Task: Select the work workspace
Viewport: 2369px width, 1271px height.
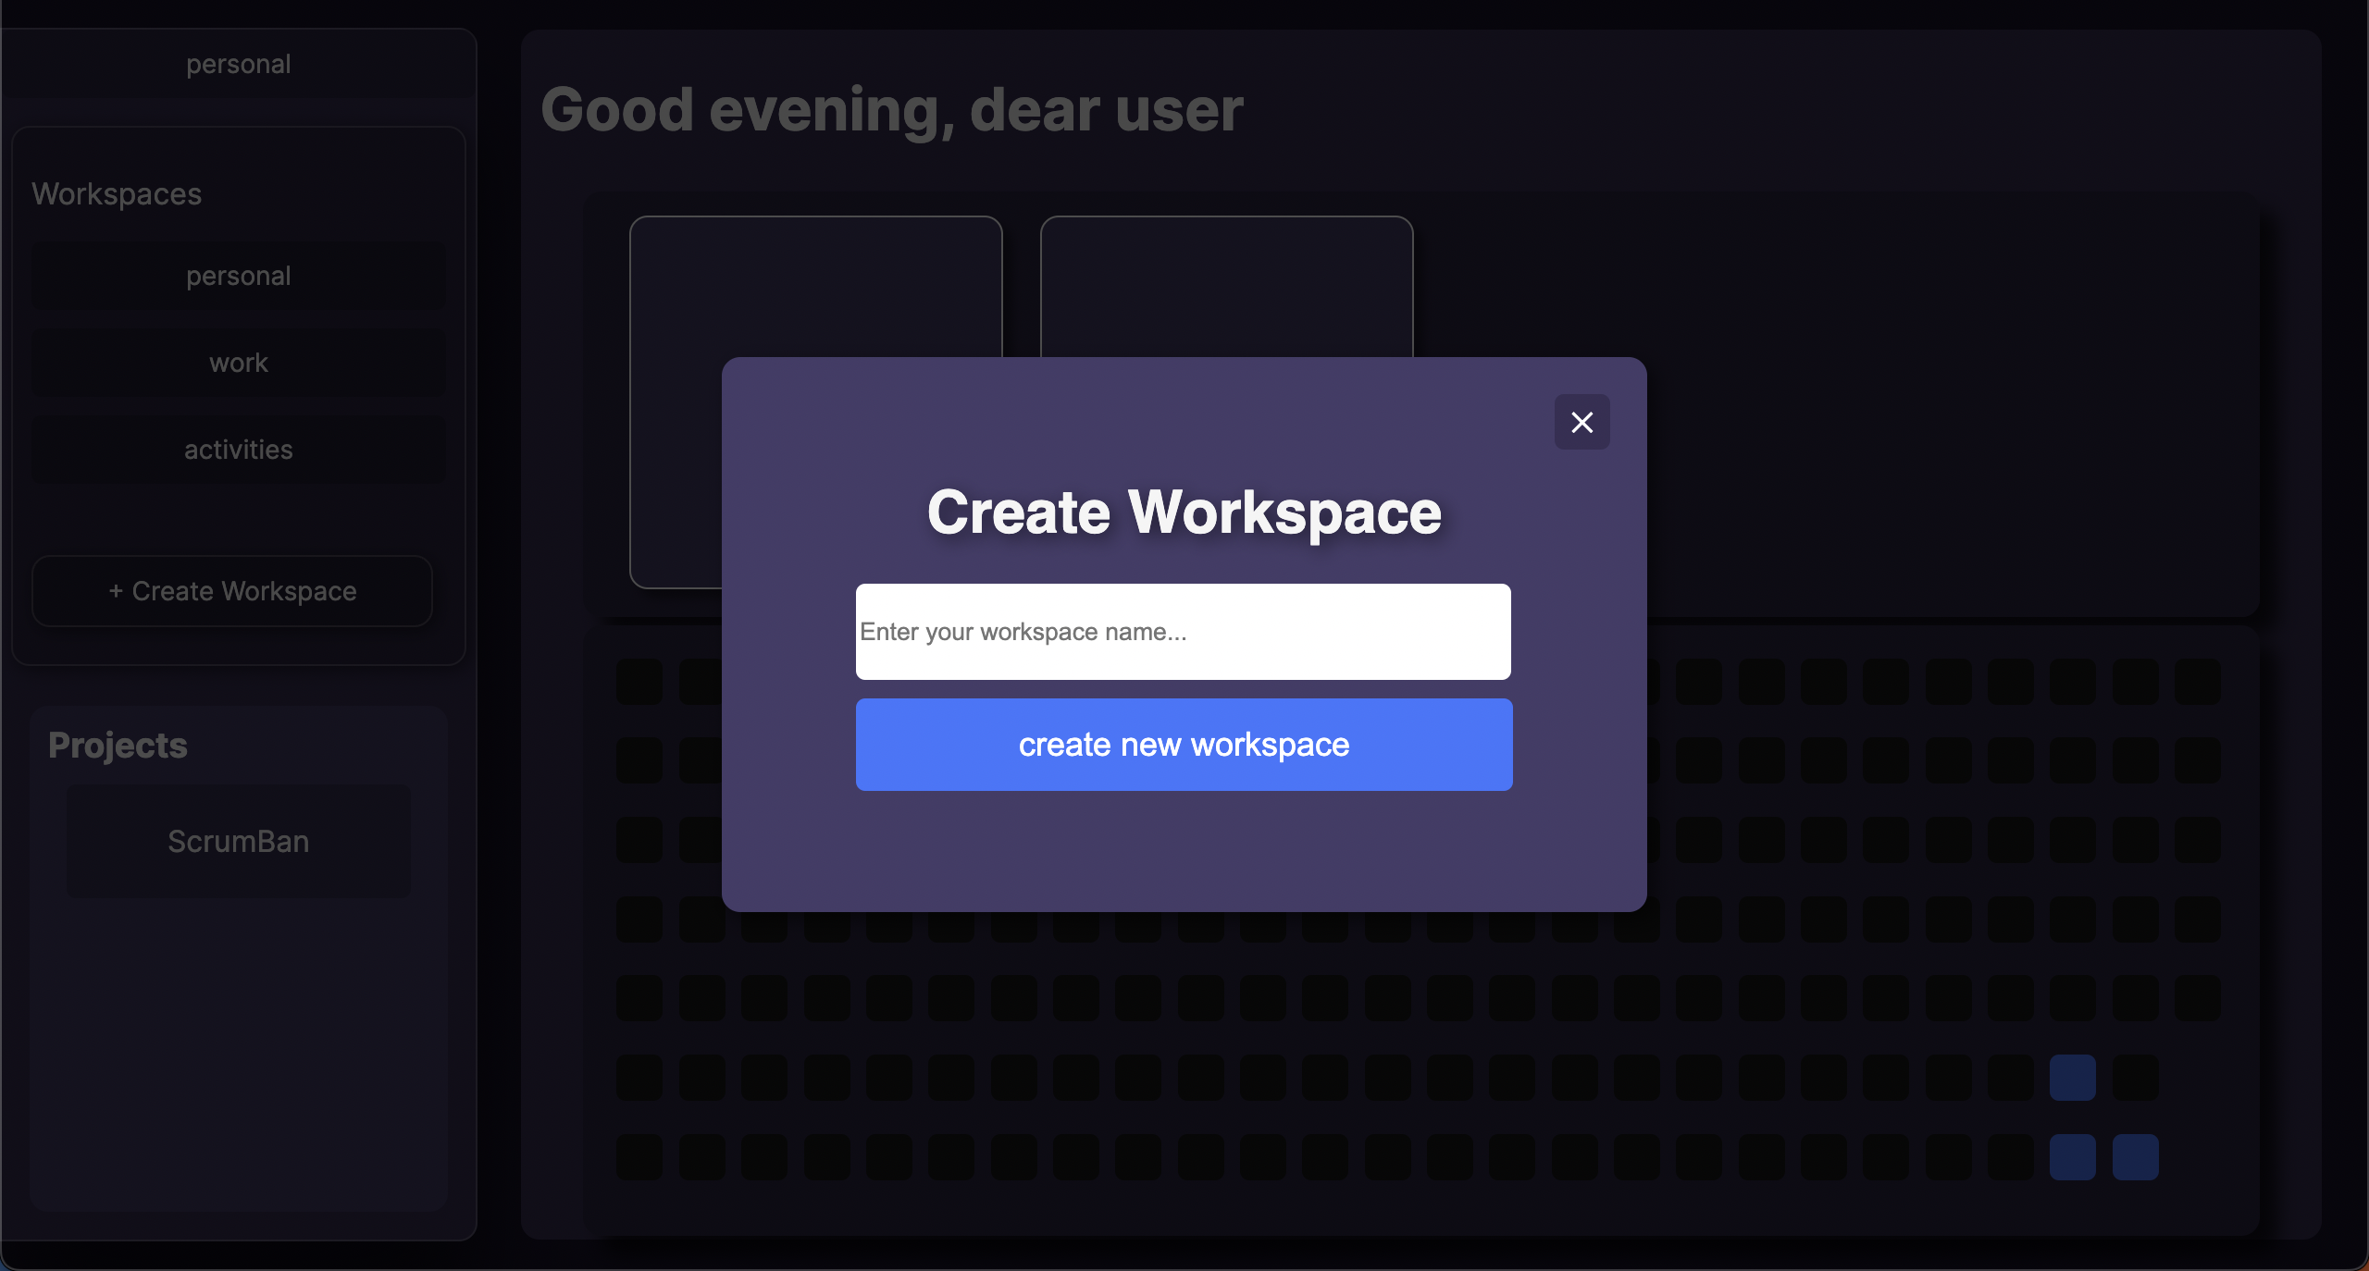Action: (239, 363)
